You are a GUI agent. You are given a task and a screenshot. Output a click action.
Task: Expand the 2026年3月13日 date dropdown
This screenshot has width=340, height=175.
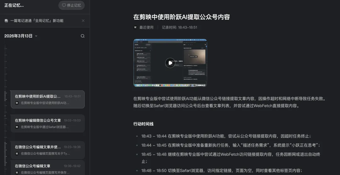pyautogui.click(x=36, y=36)
